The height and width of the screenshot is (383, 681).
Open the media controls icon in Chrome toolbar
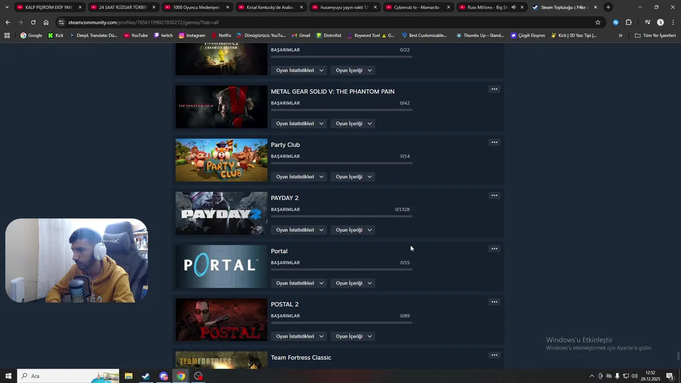(647, 22)
